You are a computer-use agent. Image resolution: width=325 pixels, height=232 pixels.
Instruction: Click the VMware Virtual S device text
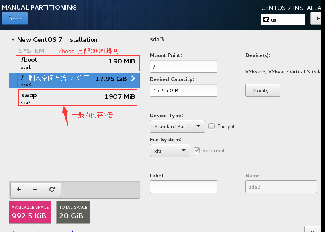pyautogui.click(x=283, y=72)
